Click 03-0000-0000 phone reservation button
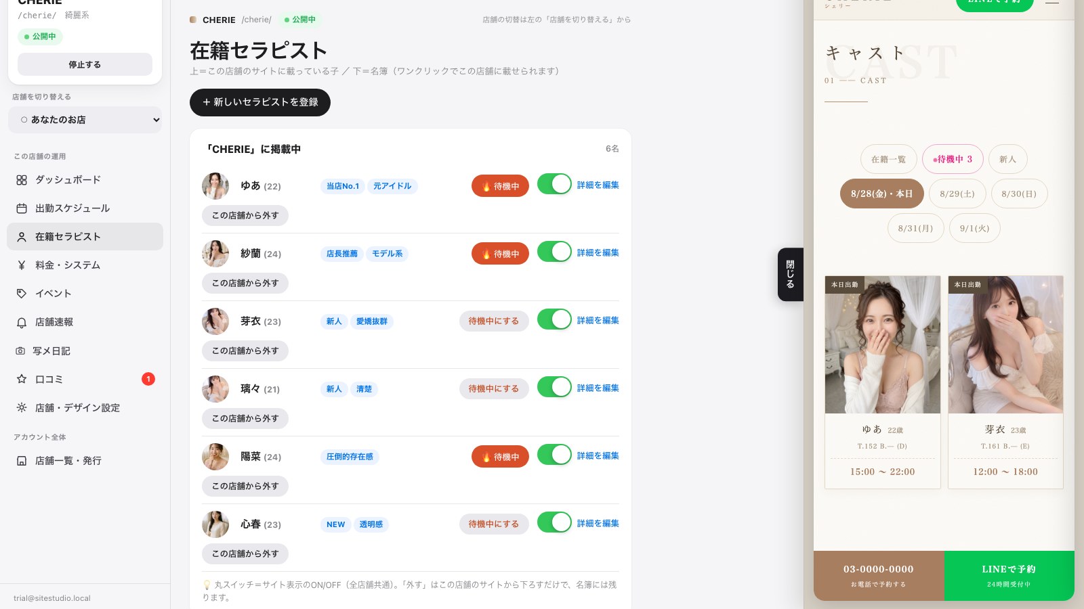The height and width of the screenshot is (609, 1084). (879, 576)
